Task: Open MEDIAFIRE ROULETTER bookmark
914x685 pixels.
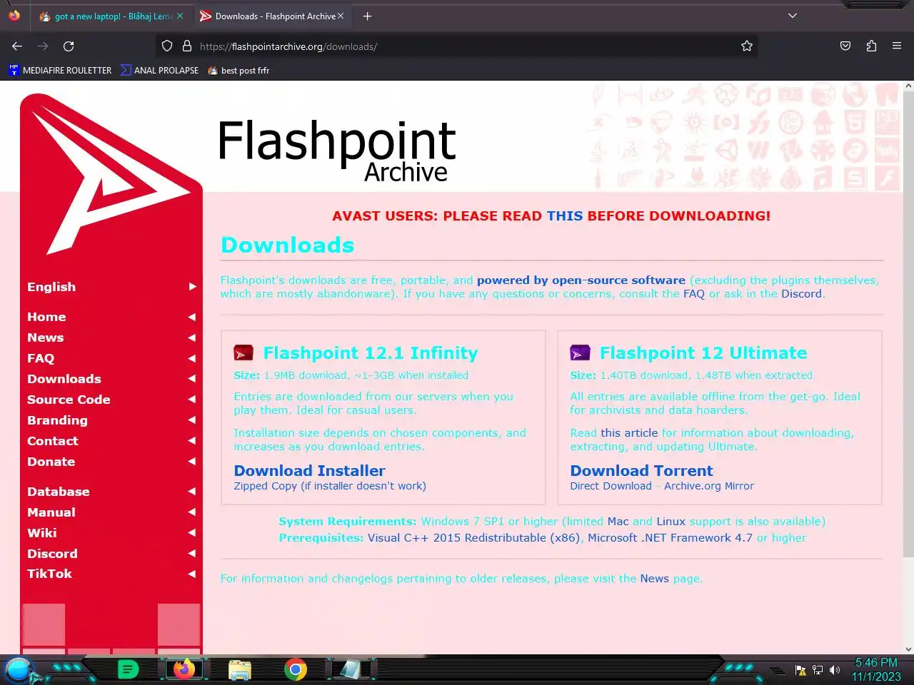Action: coord(60,70)
